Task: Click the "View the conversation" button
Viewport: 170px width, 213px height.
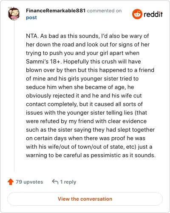Action: (x=85, y=199)
